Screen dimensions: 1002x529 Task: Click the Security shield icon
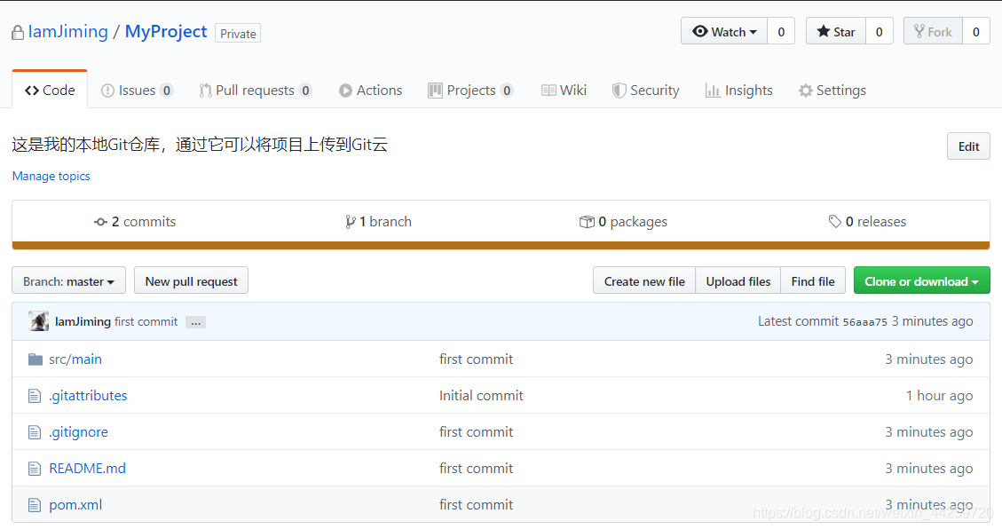619,90
